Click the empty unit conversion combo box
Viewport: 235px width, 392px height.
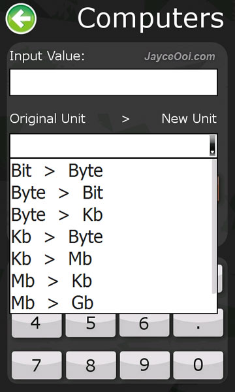point(114,146)
